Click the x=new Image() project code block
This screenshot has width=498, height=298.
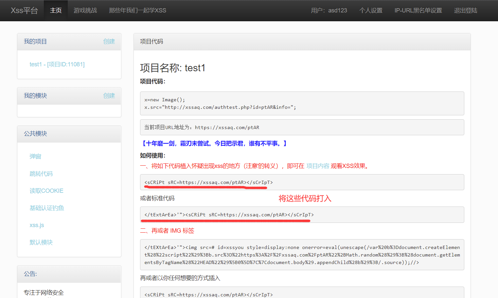click(x=302, y=103)
